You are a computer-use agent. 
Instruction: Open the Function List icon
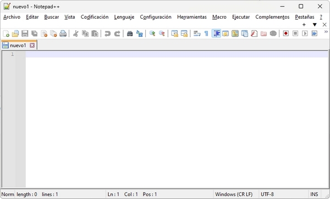point(254,33)
